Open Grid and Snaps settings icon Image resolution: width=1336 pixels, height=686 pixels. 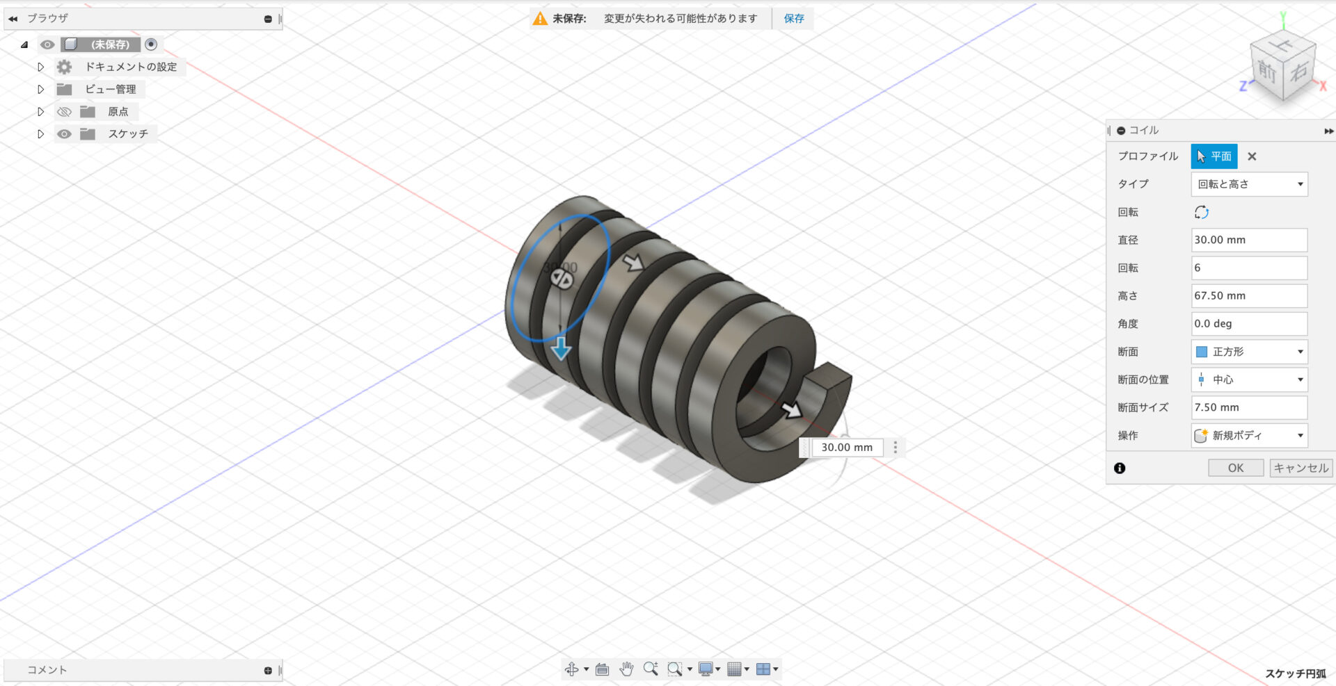734,669
